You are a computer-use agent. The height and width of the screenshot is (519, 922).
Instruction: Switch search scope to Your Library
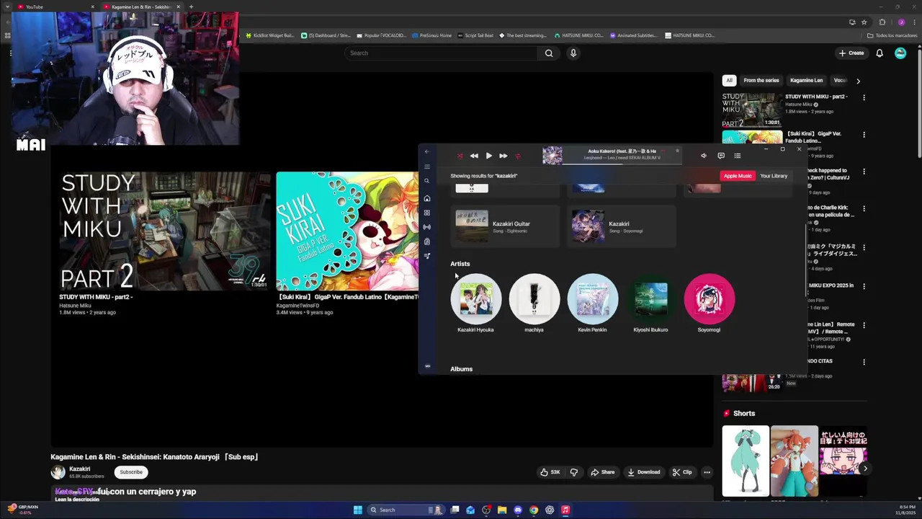(x=774, y=176)
